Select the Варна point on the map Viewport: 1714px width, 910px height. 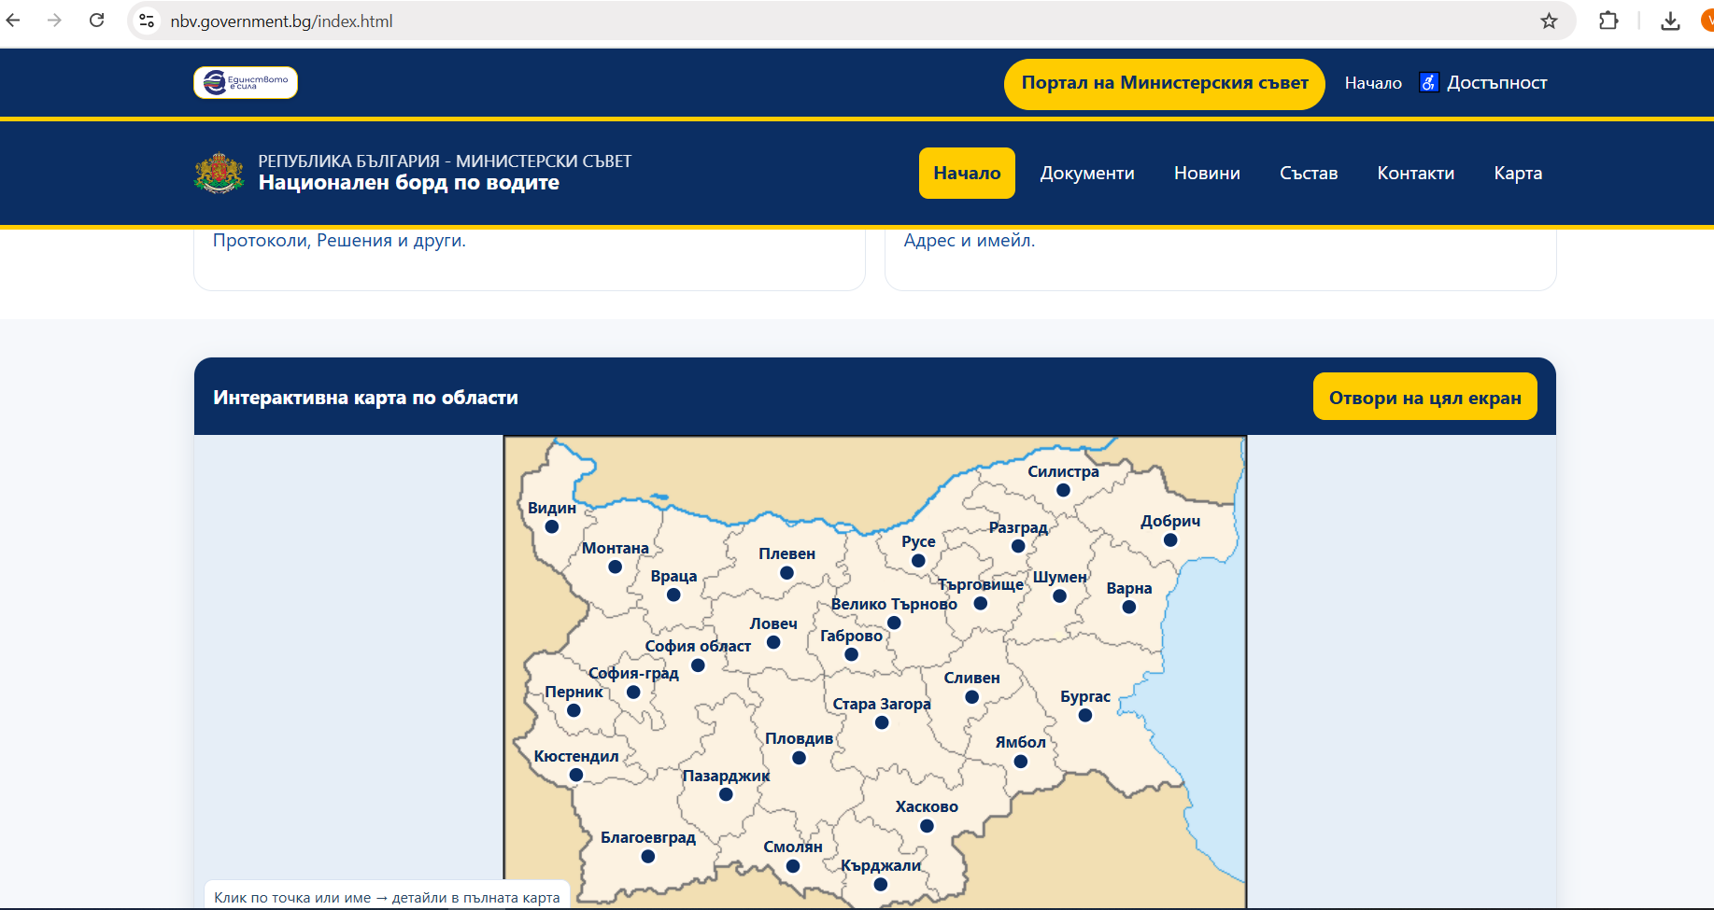coord(1128,608)
